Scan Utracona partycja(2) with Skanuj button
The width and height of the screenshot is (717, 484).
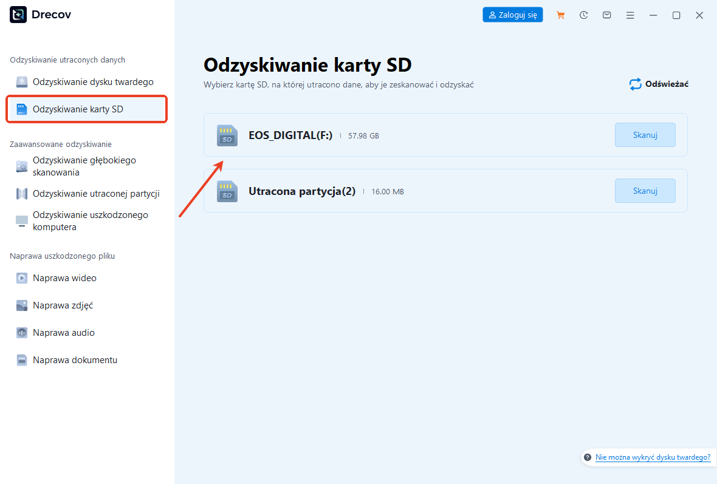coord(645,191)
